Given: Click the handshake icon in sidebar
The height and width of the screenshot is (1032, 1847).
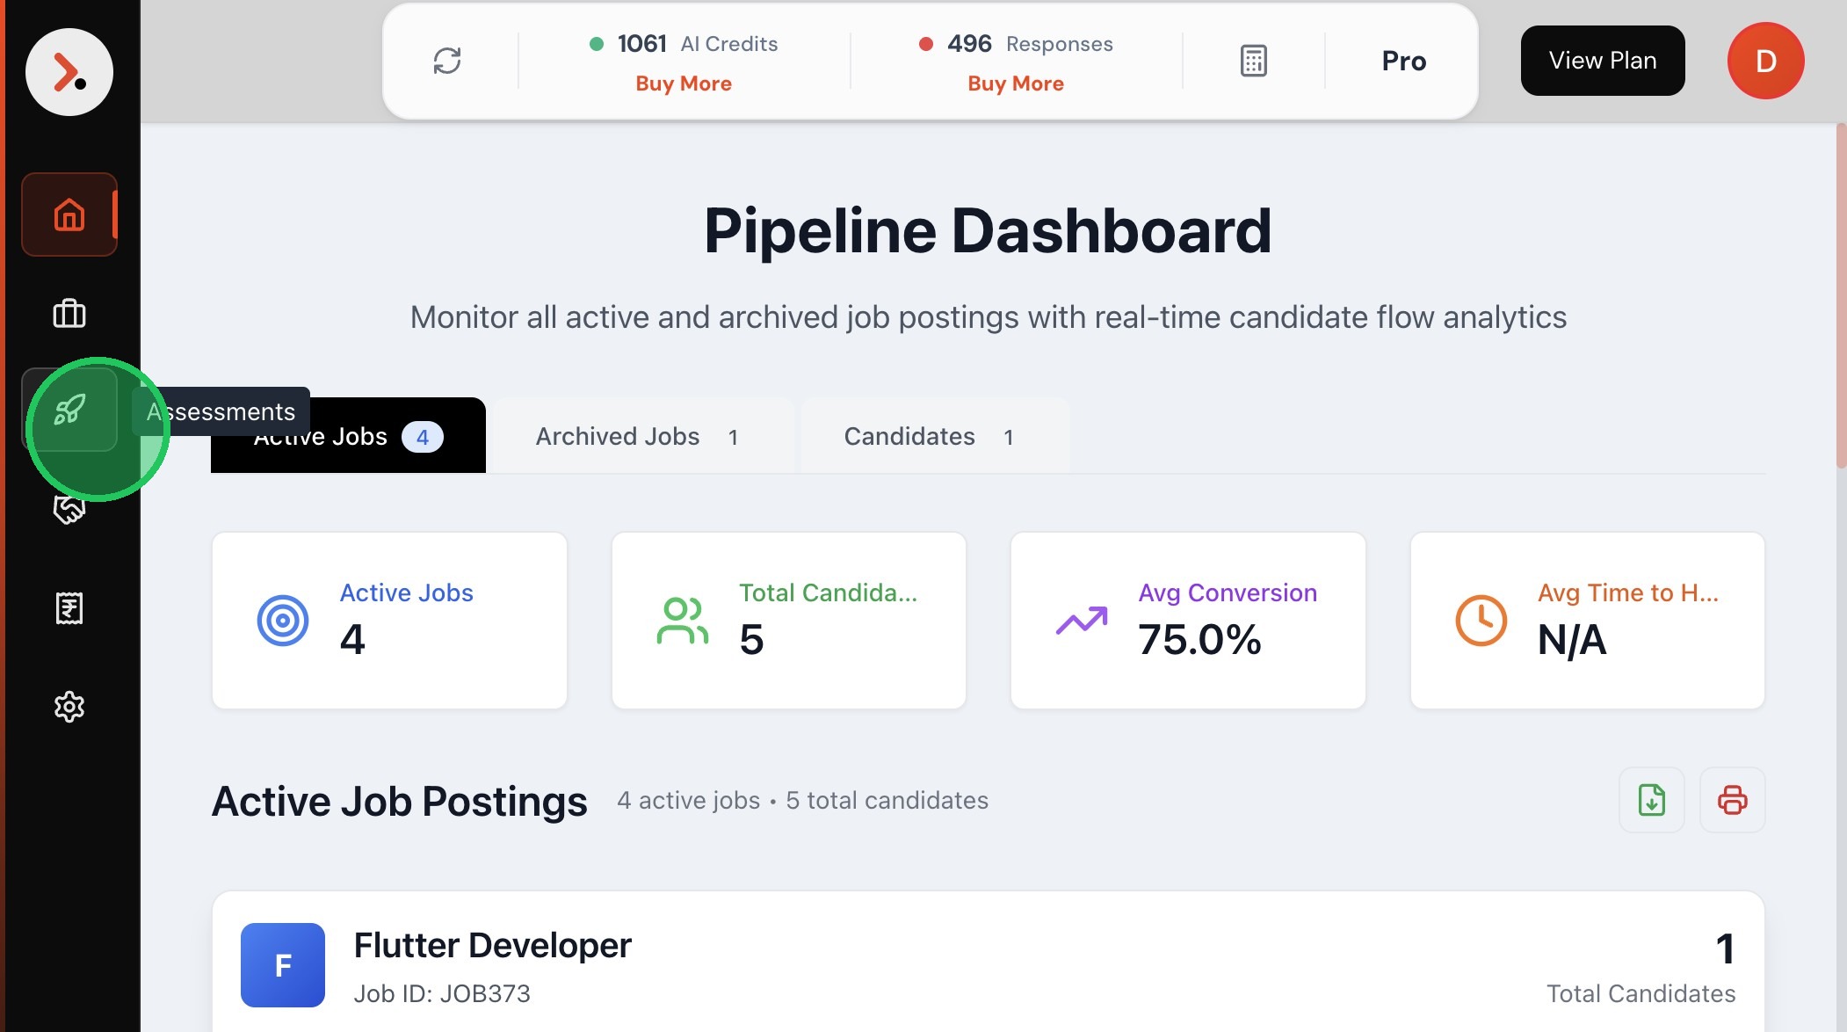Looking at the screenshot, I should [69, 510].
